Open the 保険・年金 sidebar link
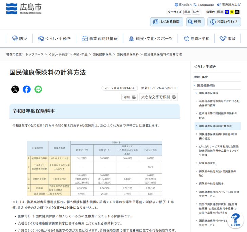 [201, 77]
